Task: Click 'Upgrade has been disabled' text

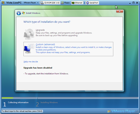Action: (38, 68)
